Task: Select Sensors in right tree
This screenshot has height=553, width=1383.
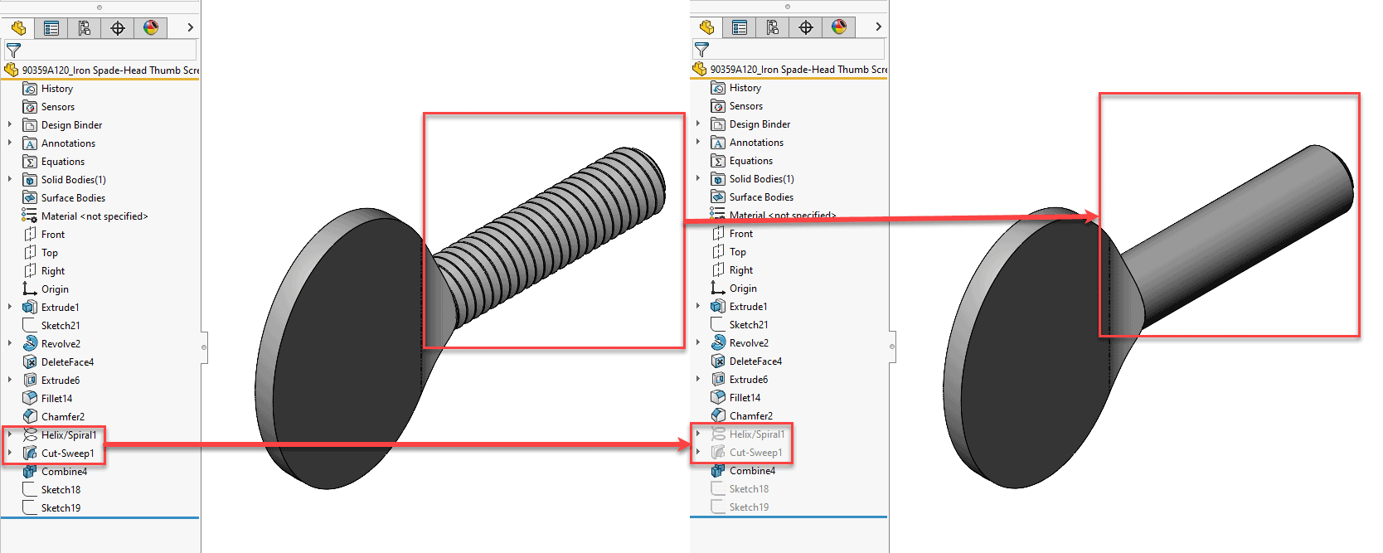Action: coord(746,106)
